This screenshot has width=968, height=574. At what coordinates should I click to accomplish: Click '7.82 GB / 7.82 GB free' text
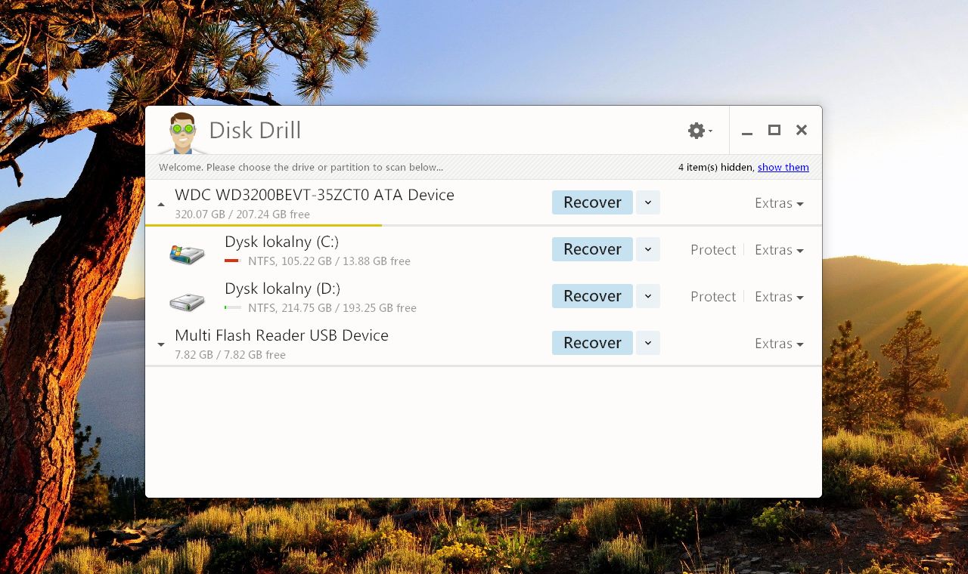coord(230,355)
